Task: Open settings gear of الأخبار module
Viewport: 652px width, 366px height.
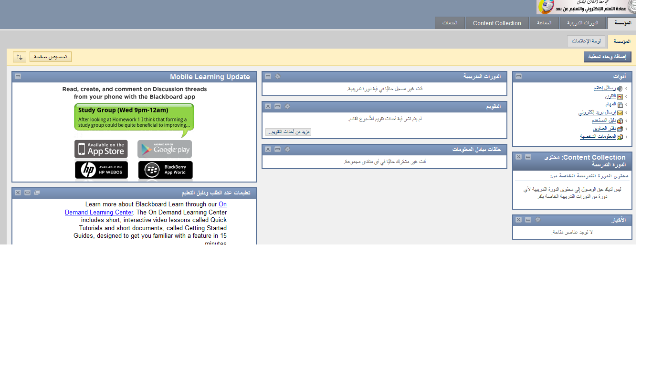Action: pos(538,220)
